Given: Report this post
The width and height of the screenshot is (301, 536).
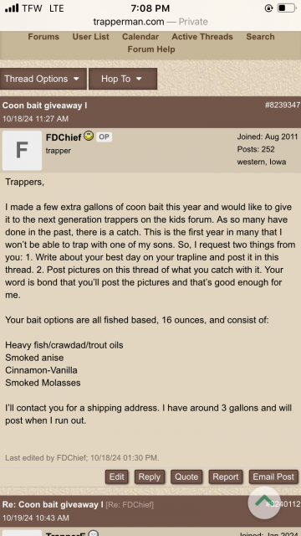Looking at the screenshot, I should tap(226, 477).
